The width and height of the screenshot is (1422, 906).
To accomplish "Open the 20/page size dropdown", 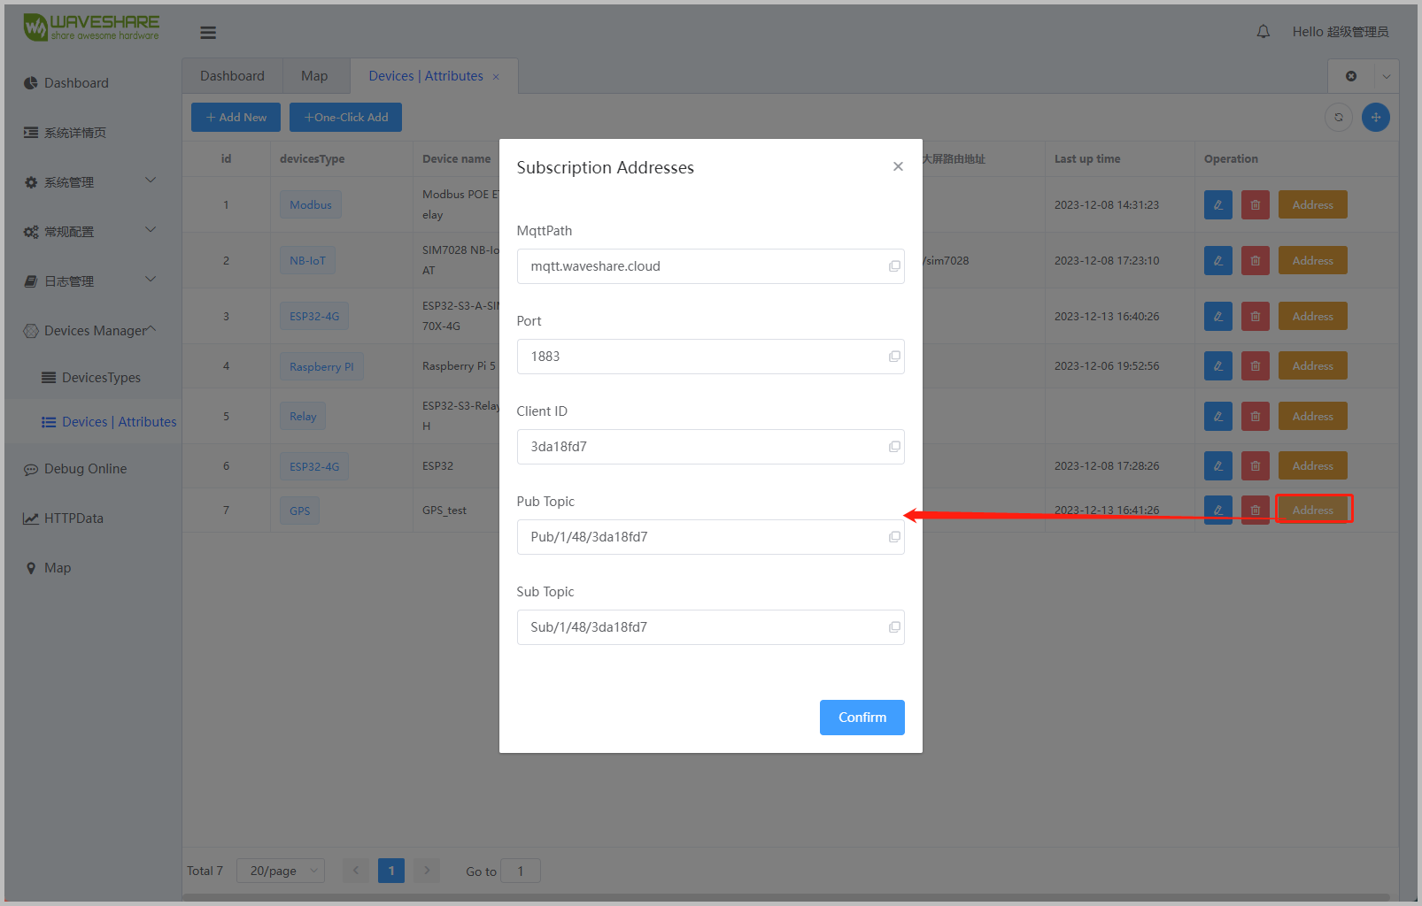I will tap(281, 871).
